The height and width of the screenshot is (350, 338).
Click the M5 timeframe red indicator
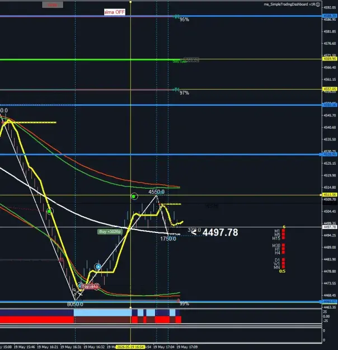283,235
